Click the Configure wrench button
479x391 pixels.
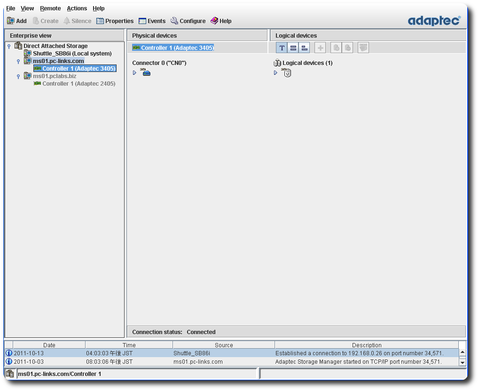click(x=188, y=21)
